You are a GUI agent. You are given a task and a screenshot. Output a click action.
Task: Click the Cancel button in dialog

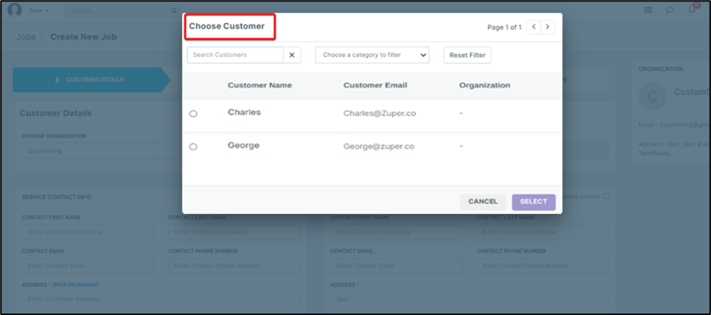tap(482, 202)
